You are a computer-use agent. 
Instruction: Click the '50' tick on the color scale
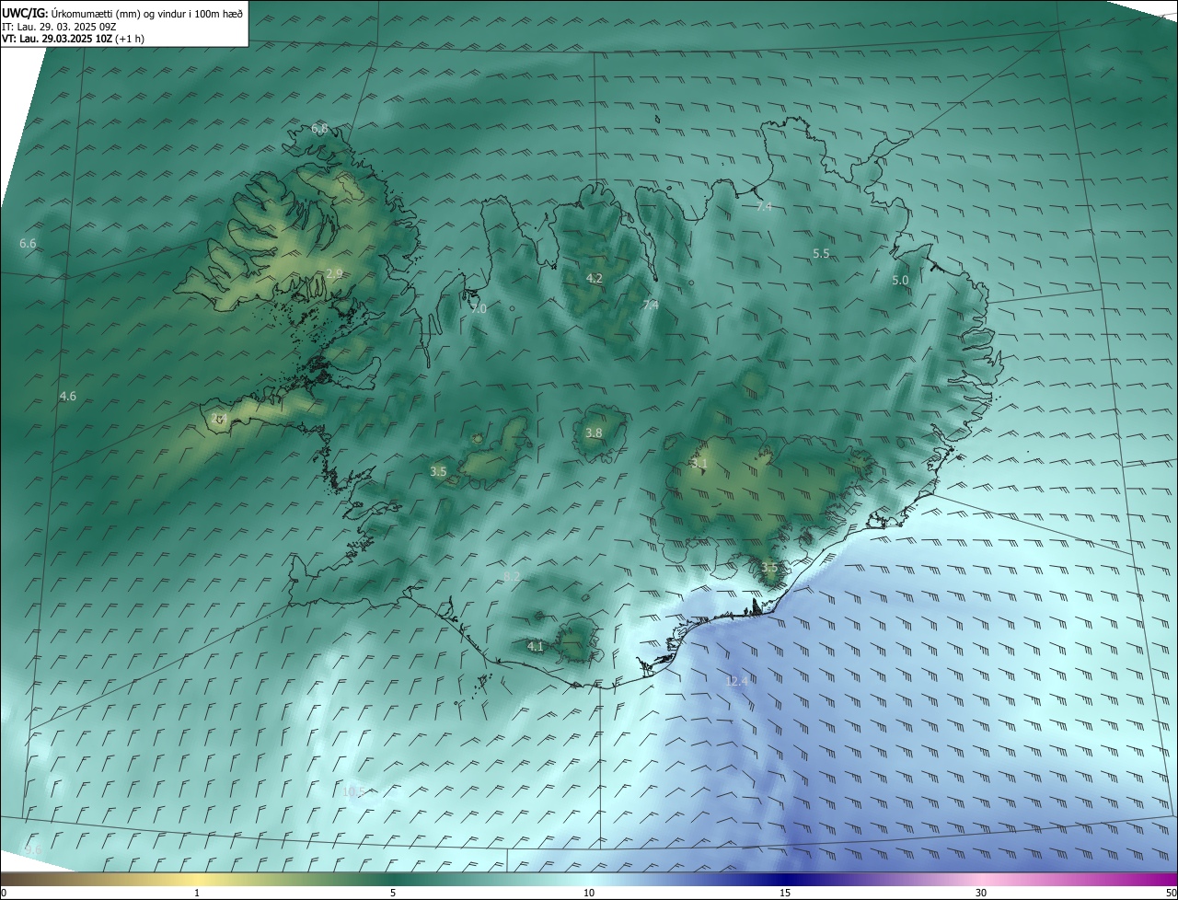[x=1171, y=893]
